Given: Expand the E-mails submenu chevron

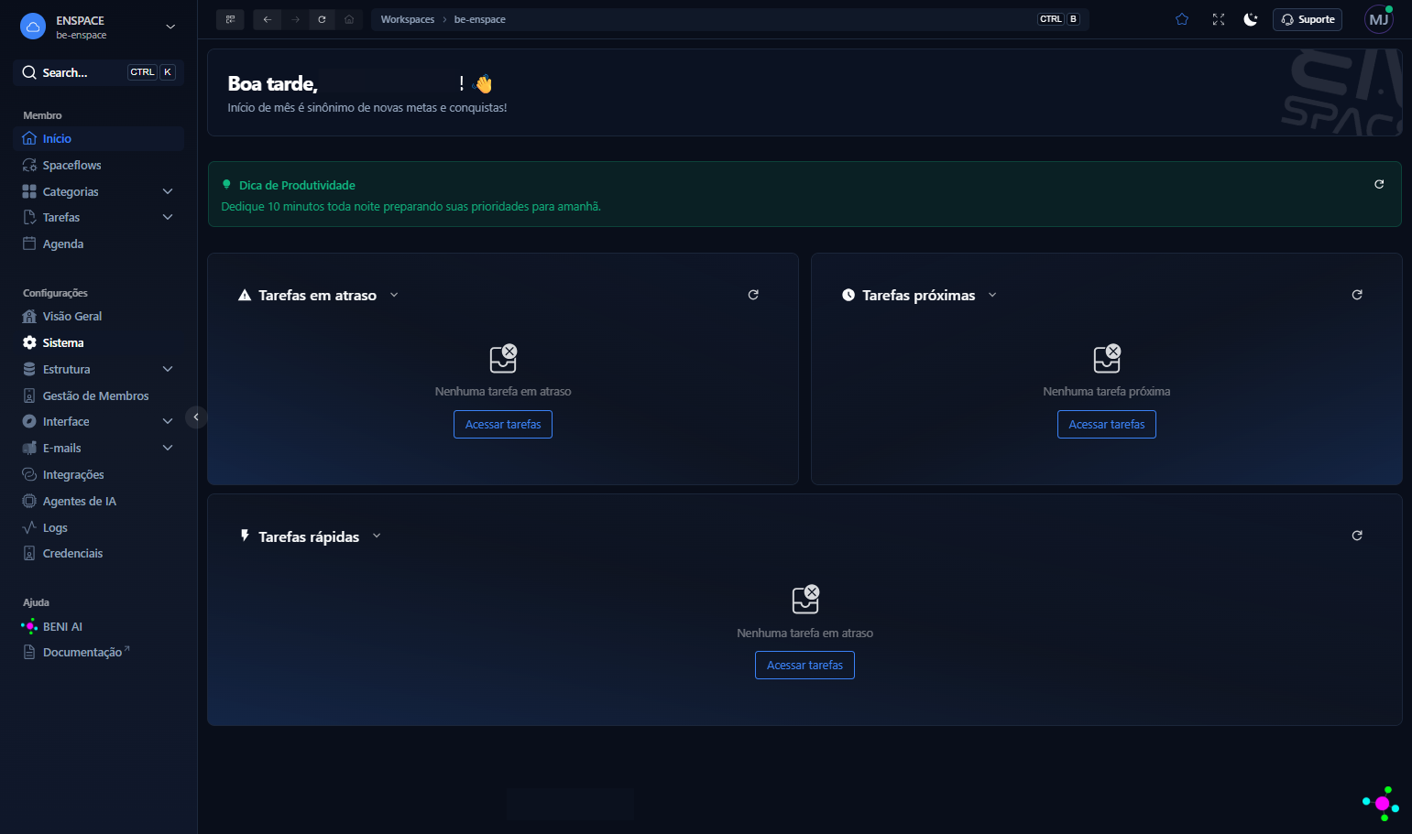Looking at the screenshot, I should pyautogui.click(x=168, y=448).
